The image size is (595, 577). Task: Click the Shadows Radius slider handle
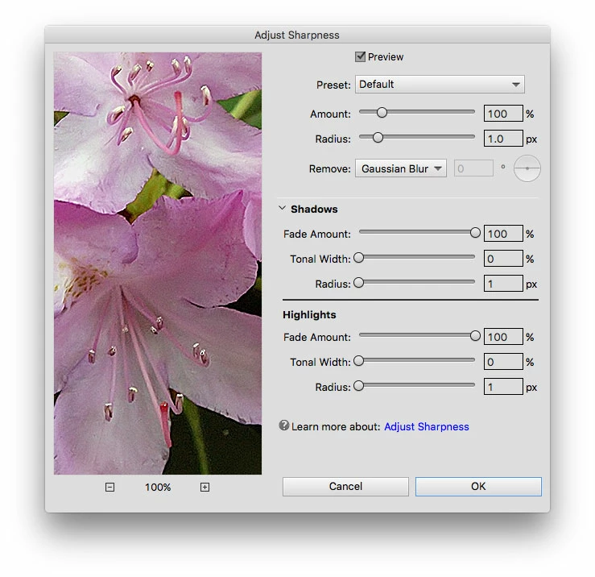(358, 283)
